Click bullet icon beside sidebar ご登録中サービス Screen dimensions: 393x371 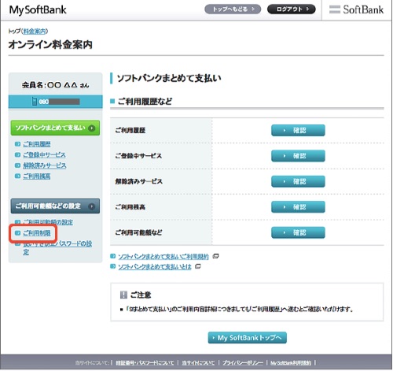coord(17,154)
